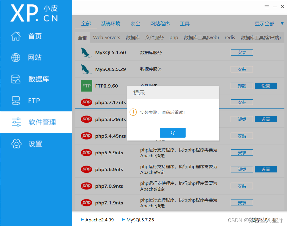Click the php5.6.9nts php logo
This screenshot has width=287, height=226.
[x=86, y=169]
